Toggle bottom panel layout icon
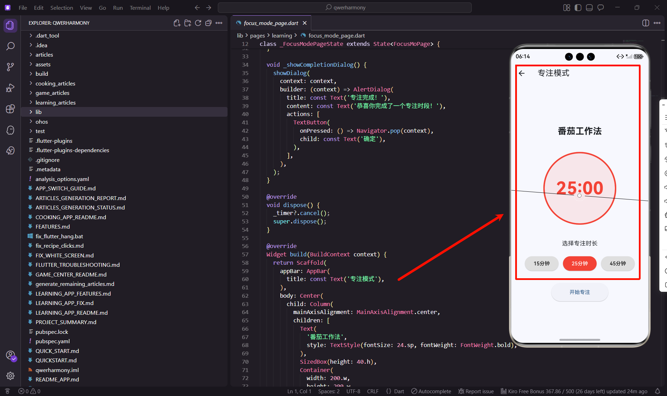Image resolution: width=667 pixels, height=396 pixels. point(589,8)
